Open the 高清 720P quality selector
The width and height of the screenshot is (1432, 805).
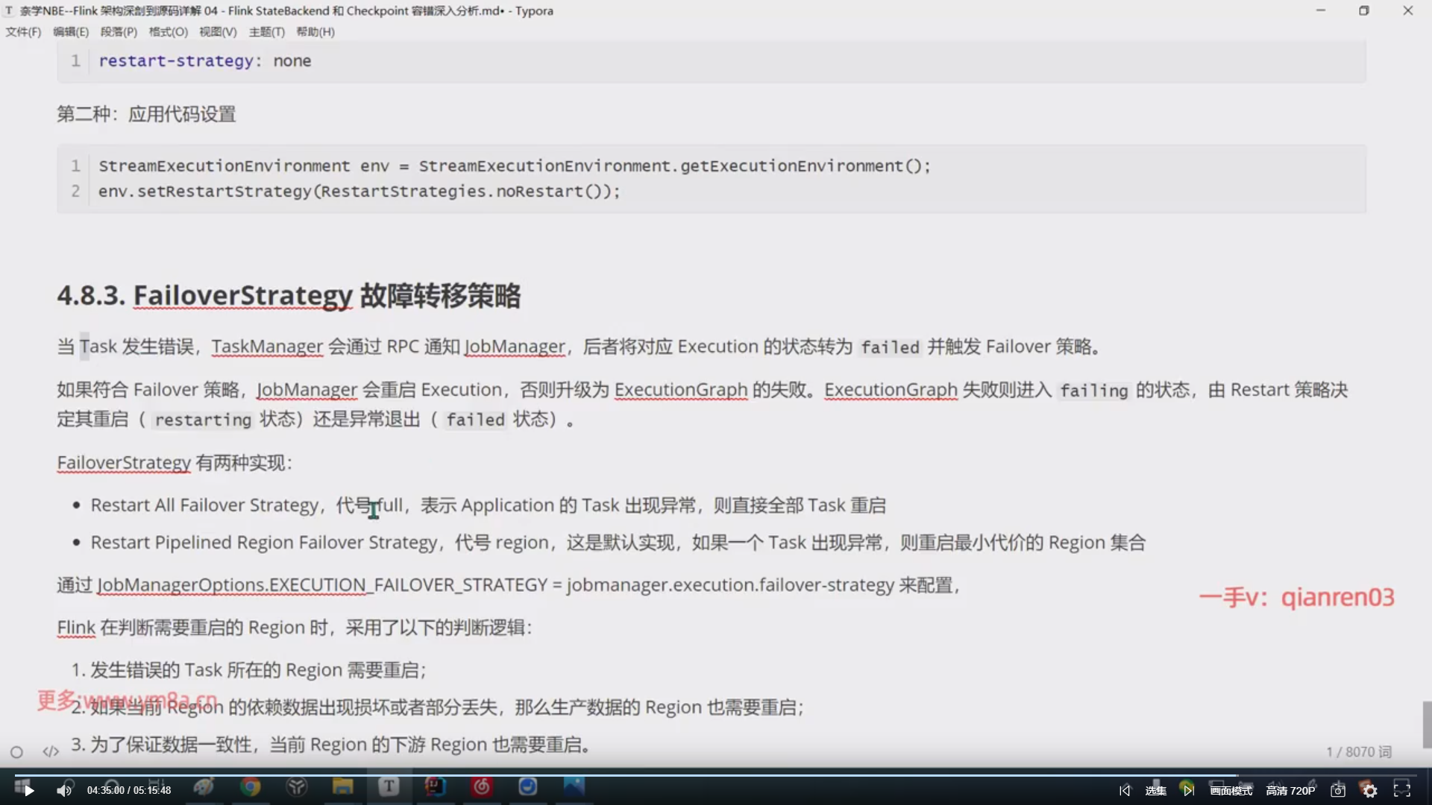[x=1290, y=791]
